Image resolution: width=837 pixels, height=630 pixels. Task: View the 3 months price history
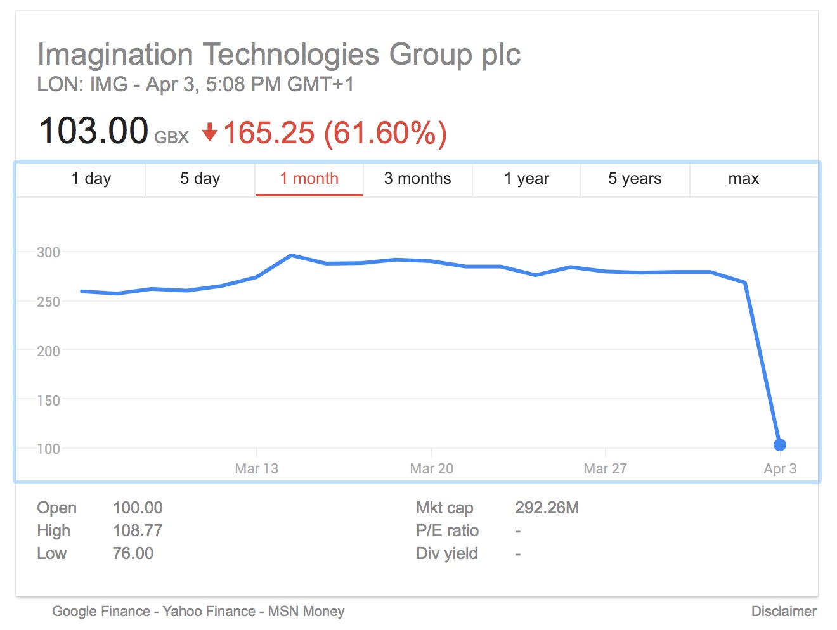[417, 179]
